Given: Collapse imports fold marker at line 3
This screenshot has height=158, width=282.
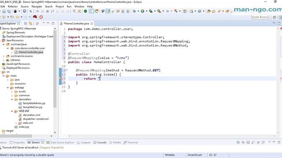Looking at the screenshot, I should pyautogui.click(x=67, y=37).
